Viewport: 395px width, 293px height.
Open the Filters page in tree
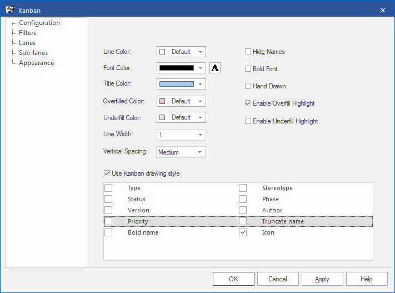pos(27,33)
